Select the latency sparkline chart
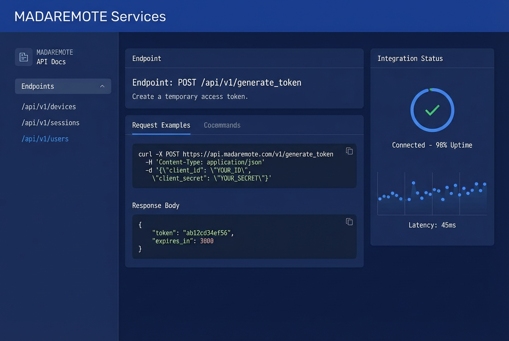The height and width of the screenshot is (341, 509). coord(432,193)
